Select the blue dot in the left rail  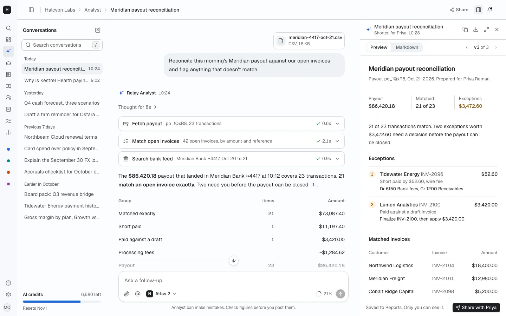coord(8,149)
